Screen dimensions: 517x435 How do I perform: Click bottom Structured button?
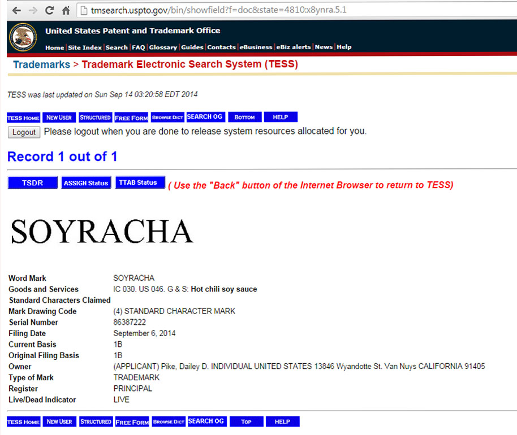point(96,421)
